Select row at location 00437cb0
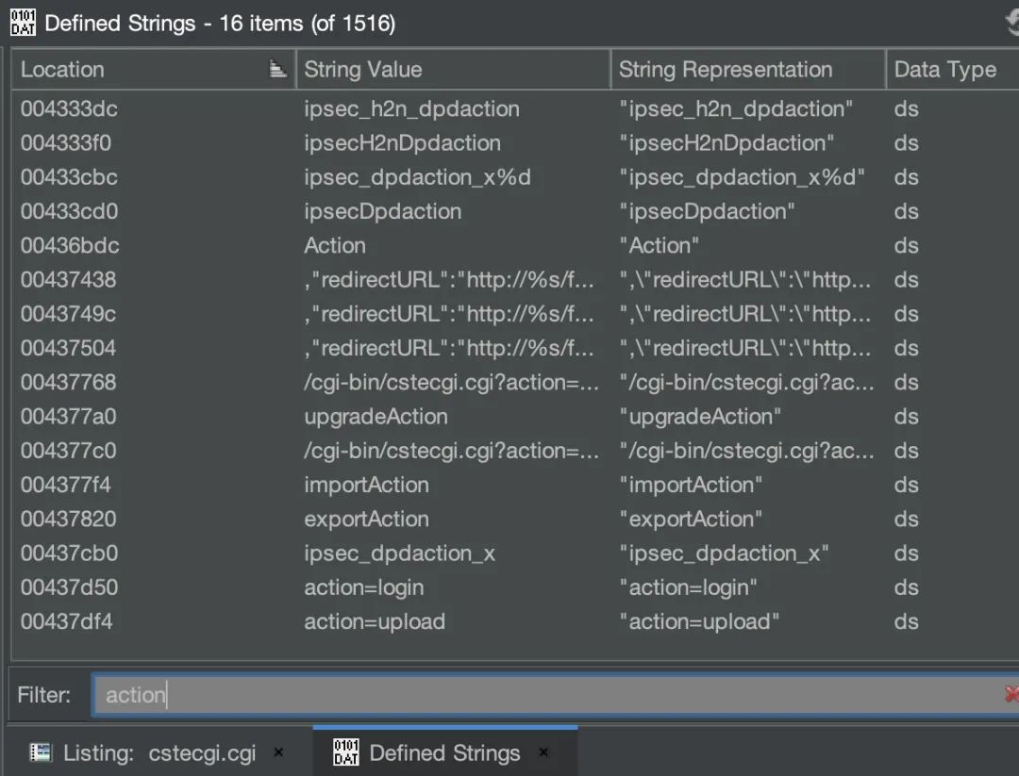Image resolution: width=1019 pixels, height=776 pixels. tap(515, 553)
